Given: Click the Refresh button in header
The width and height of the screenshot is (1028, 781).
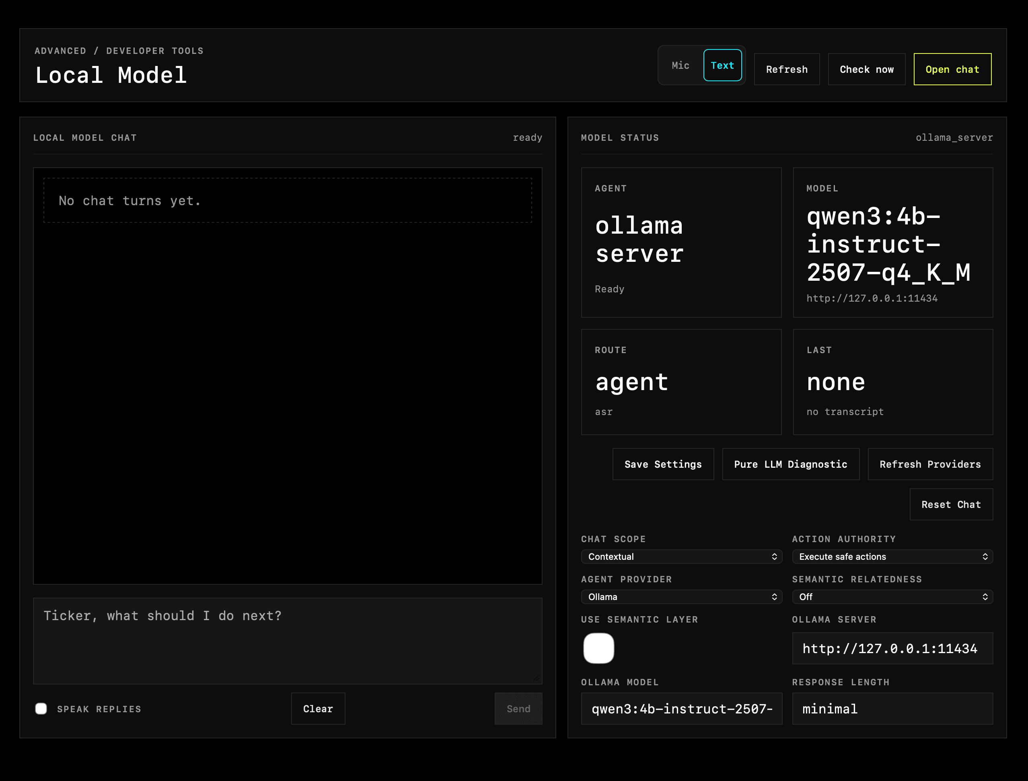Looking at the screenshot, I should click(787, 69).
